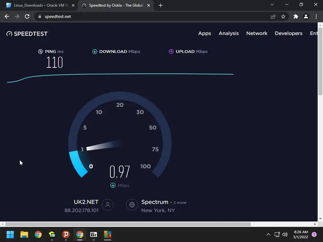The width and height of the screenshot is (323, 242).
Task: Open the volume speaker tray icon
Action: [285, 234]
